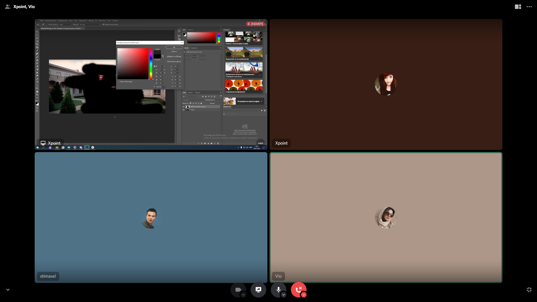This screenshot has height=302, width=537.
Task: Collapse call view with bottom-left chevron
Action: click(x=8, y=290)
